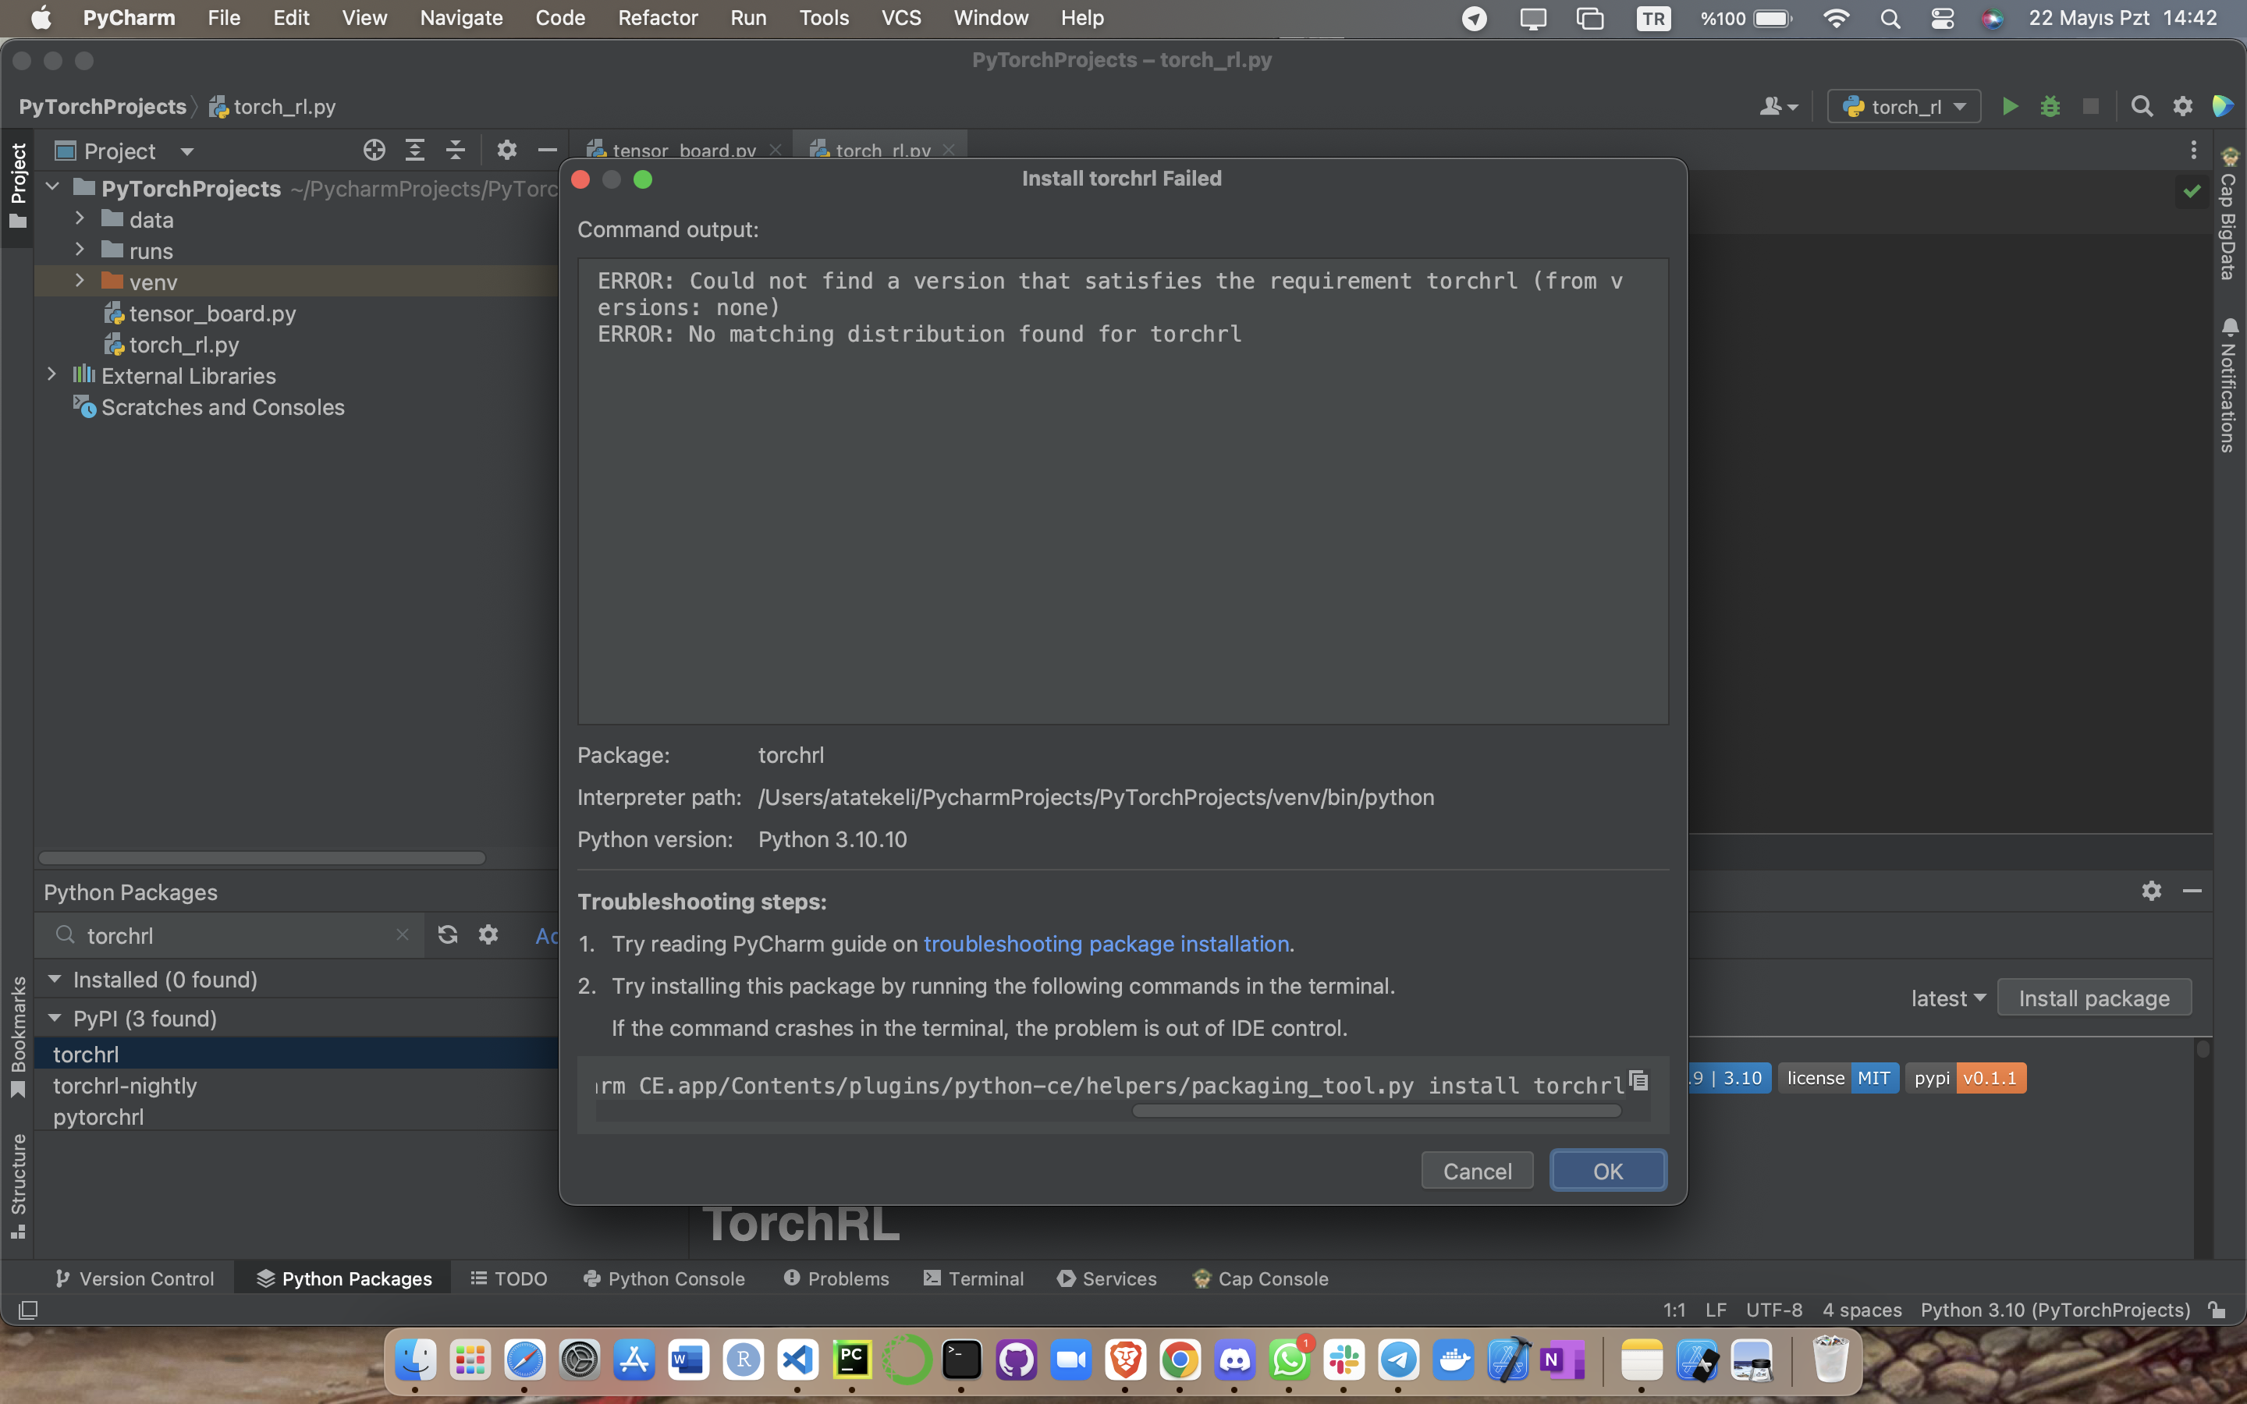Click OK to dismiss the failure dialog
Screen dimensions: 2247x1404
click(x=1607, y=1170)
